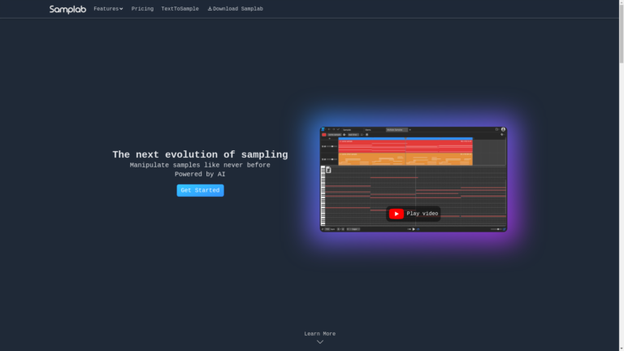The width and height of the screenshot is (624, 351).
Task: Click the document icon above the piano keys
Action: point(328,170)
